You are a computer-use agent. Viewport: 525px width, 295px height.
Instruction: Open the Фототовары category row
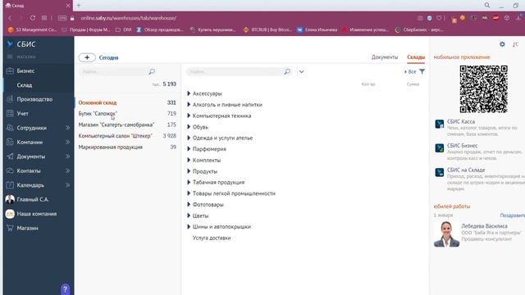(208, 205)
